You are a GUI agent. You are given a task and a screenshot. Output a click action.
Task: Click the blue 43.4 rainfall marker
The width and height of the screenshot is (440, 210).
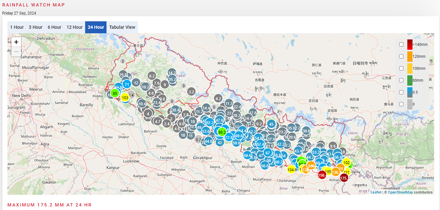(x=298, y=151)
